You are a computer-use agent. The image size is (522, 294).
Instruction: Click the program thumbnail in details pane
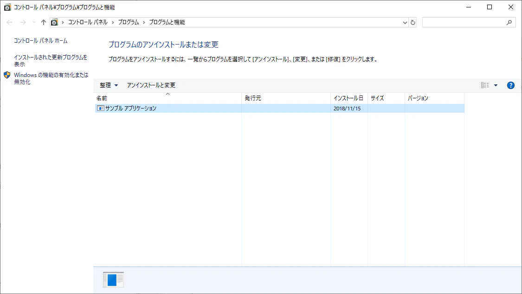[113, 279]
